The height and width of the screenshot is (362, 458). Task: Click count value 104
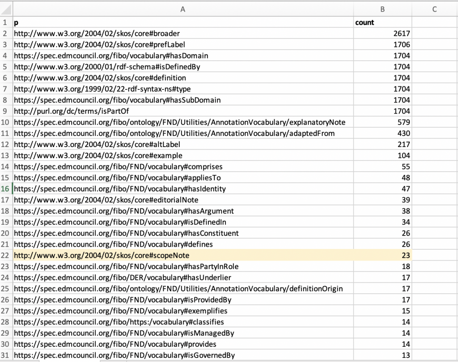point(383,156)
